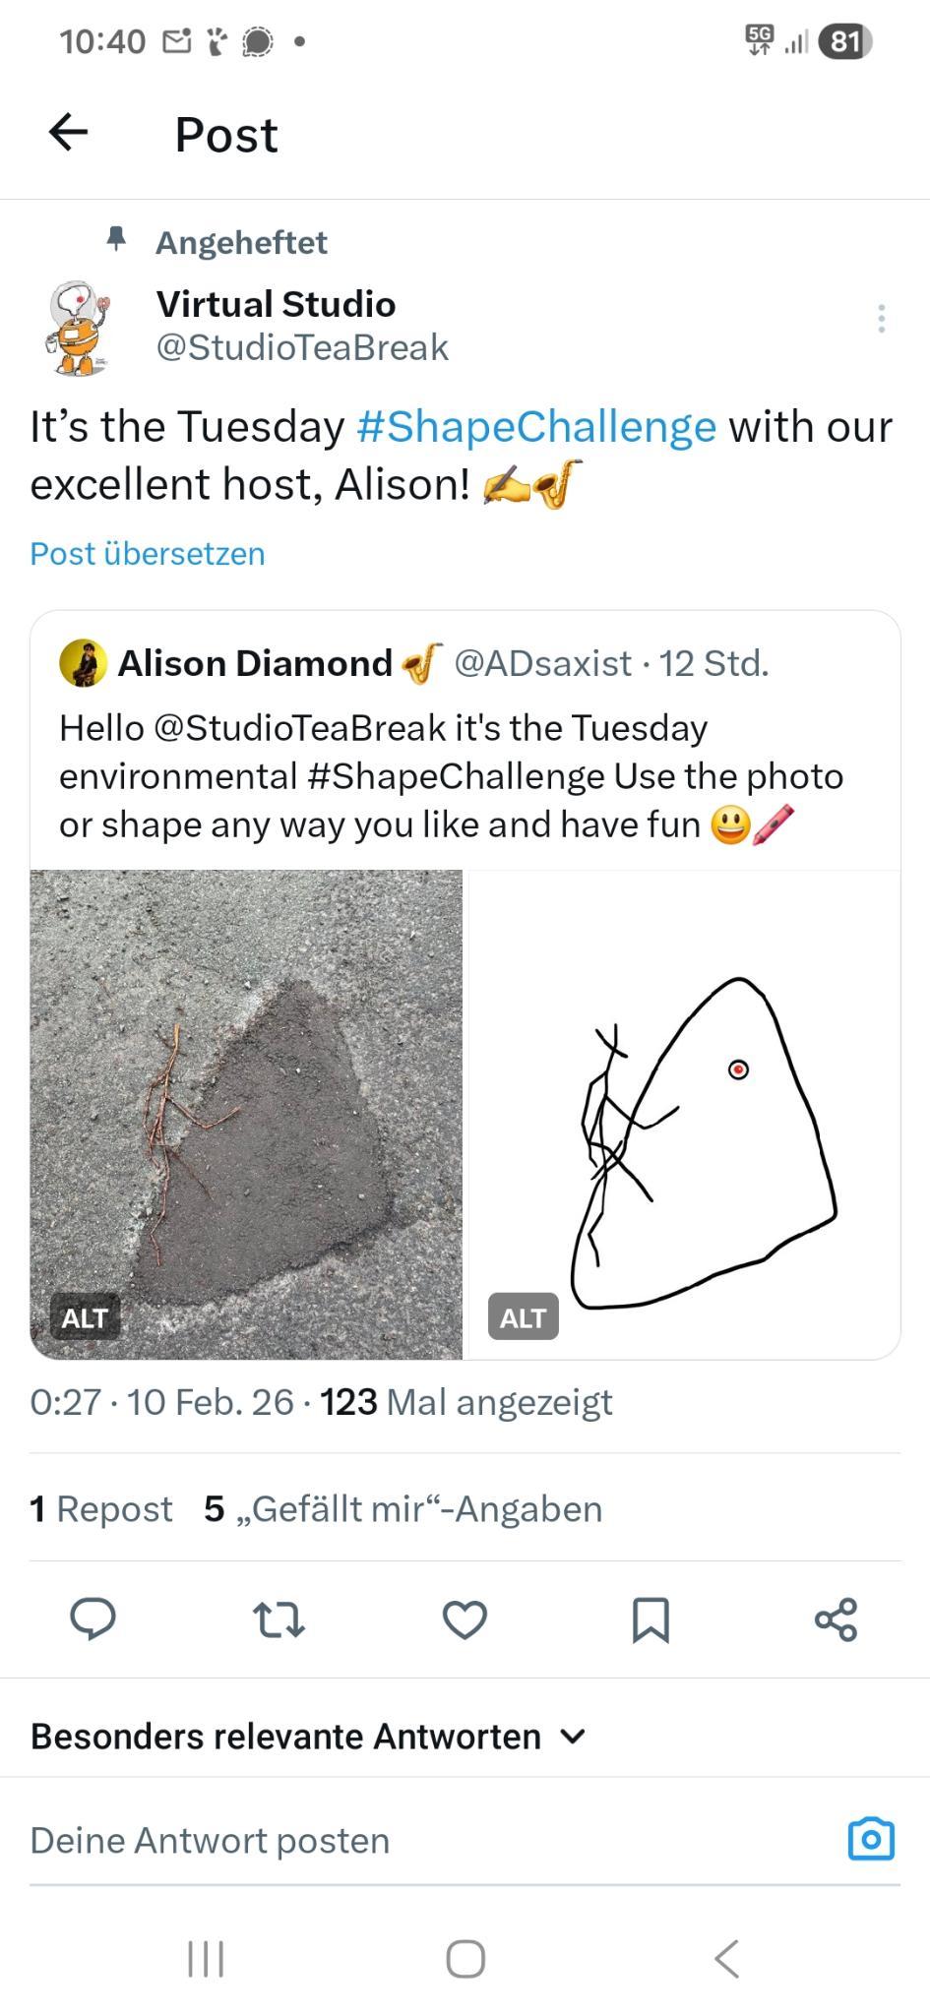Open Alison Diamond's small profile picture
This screenshot has width=930, height=2015.
(84, 663)
